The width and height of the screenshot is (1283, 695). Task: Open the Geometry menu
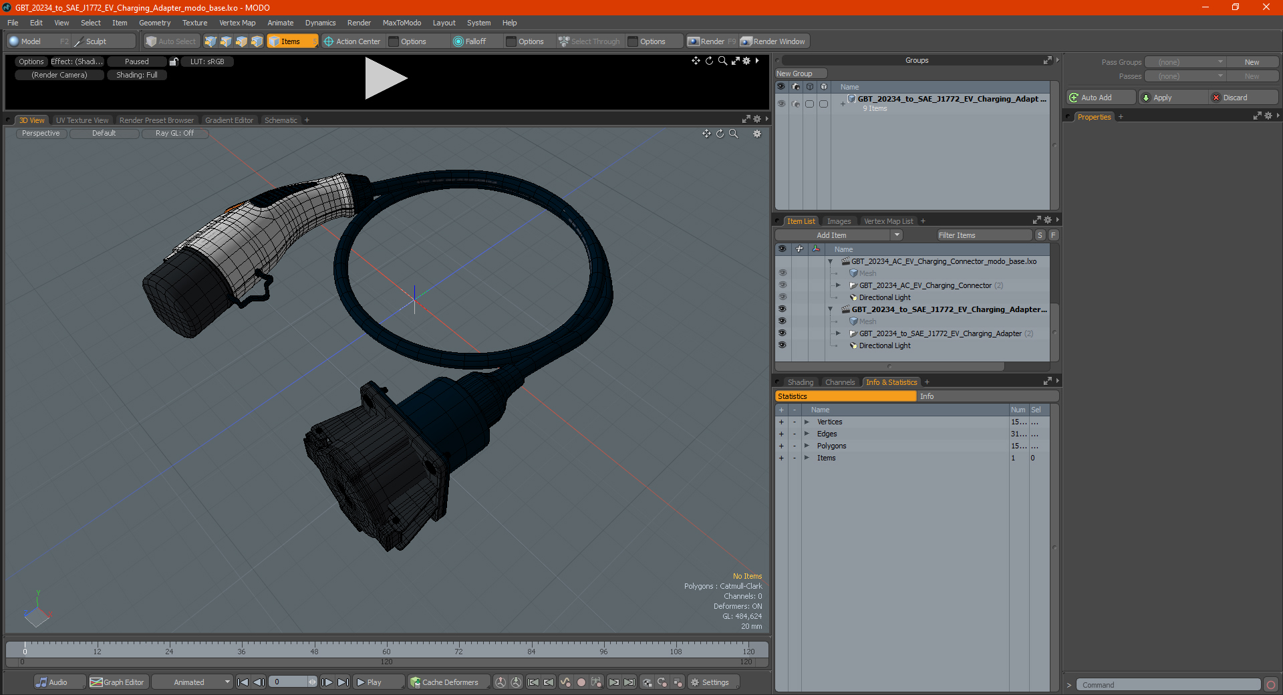pyautogui.click(x=154, y=23)
